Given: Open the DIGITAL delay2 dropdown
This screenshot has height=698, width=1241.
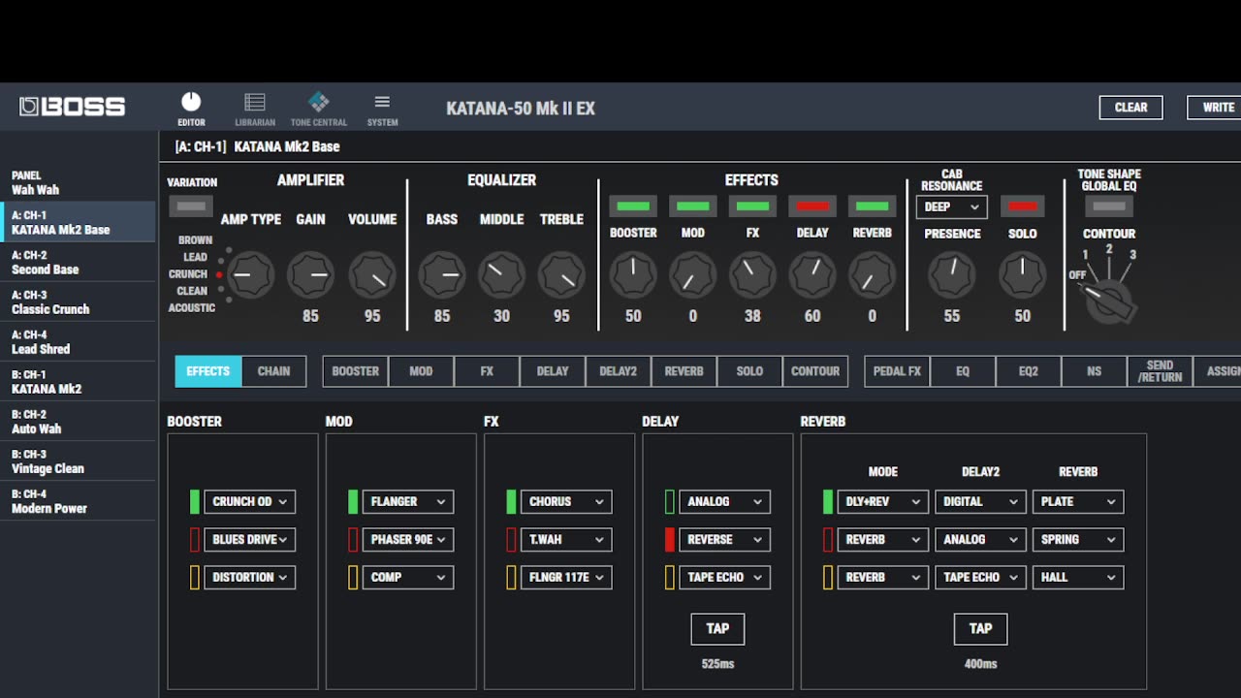Looking at the screenshot, I should tap(980, 501).
